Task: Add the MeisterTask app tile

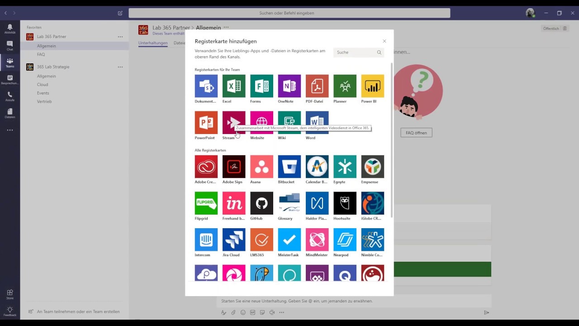Action: (x=289, y=240)
